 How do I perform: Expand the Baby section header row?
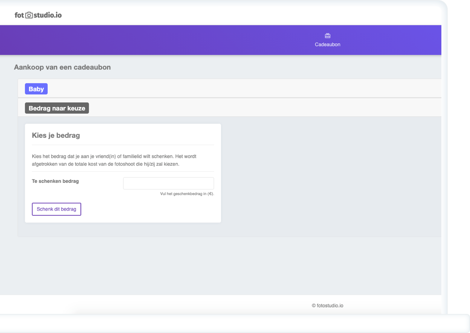(x=239, y=89)
